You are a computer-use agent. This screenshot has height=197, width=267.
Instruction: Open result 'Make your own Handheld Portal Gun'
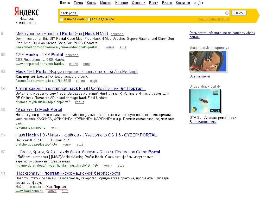[62, 34]
